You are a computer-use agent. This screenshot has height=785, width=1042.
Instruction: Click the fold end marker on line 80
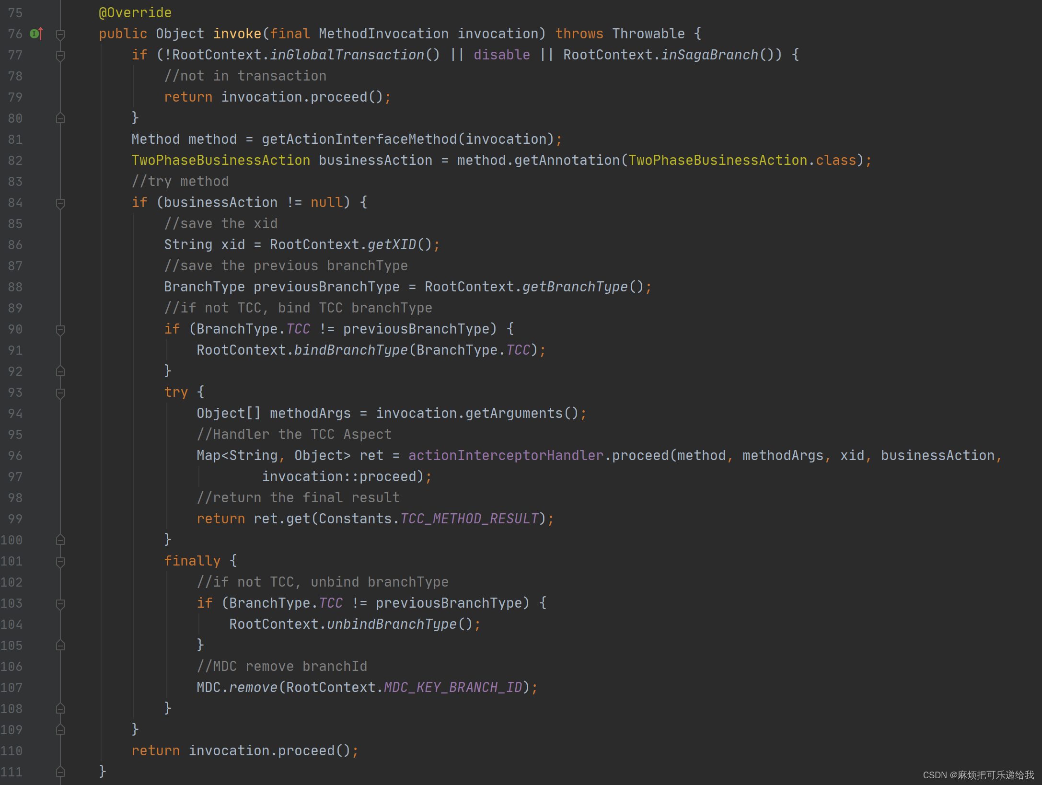pos(60,118)
